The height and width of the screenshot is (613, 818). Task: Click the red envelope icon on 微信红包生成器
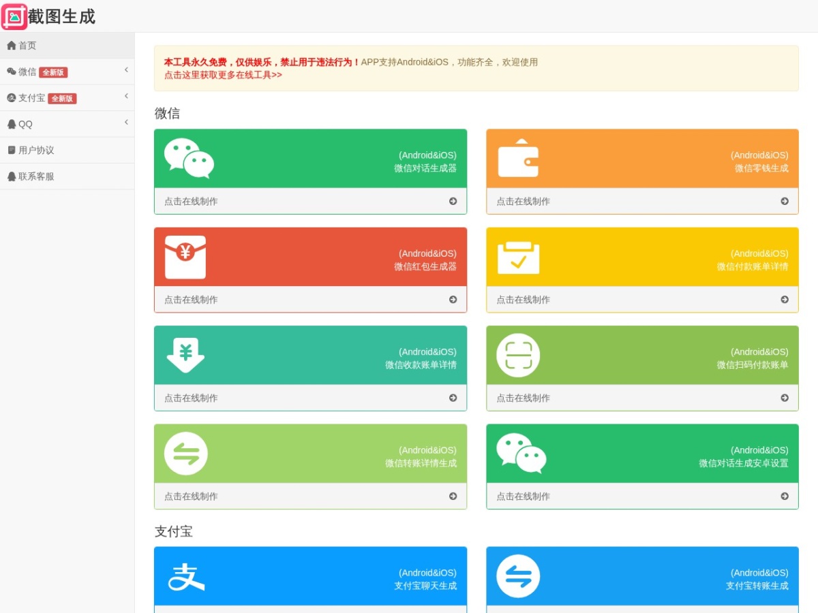pos(185,257)
